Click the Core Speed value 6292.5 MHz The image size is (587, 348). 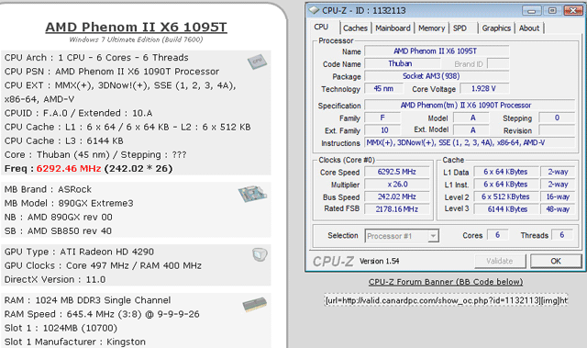point(397,172)
